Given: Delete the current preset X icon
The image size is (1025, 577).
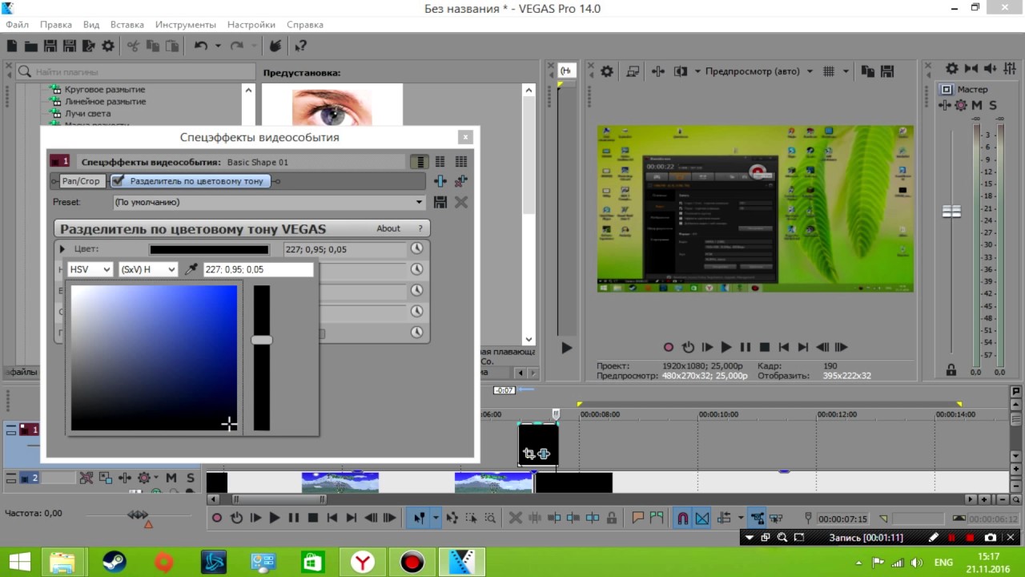Looking at the screenshot, I should 461,202.
